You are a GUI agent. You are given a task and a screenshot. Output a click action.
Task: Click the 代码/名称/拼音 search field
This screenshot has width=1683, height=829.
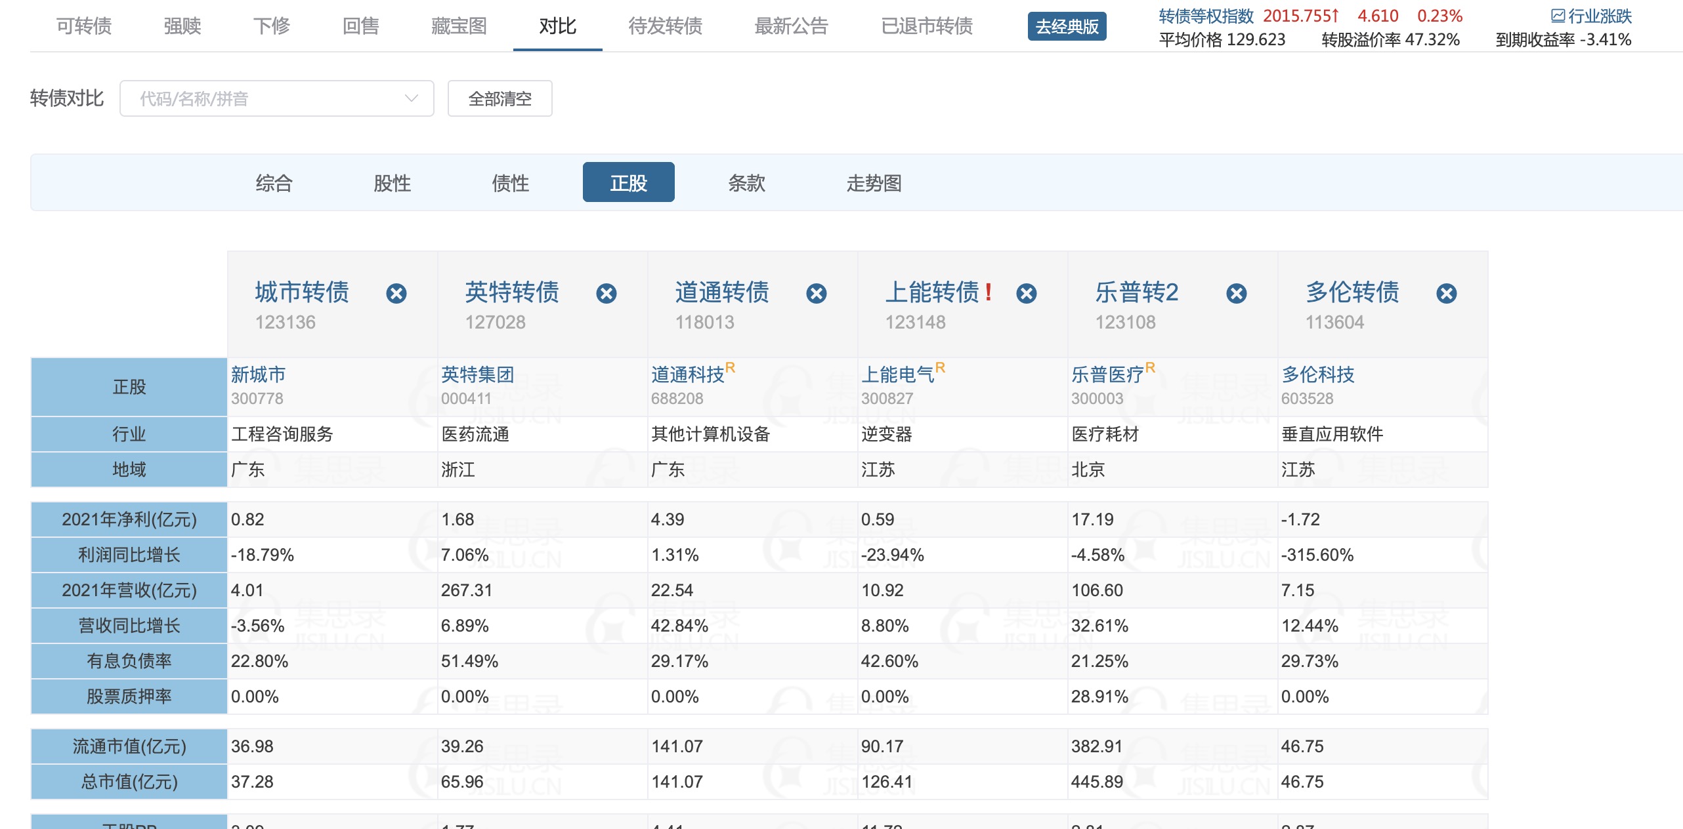pyautogui.click(x=263, y=98)
